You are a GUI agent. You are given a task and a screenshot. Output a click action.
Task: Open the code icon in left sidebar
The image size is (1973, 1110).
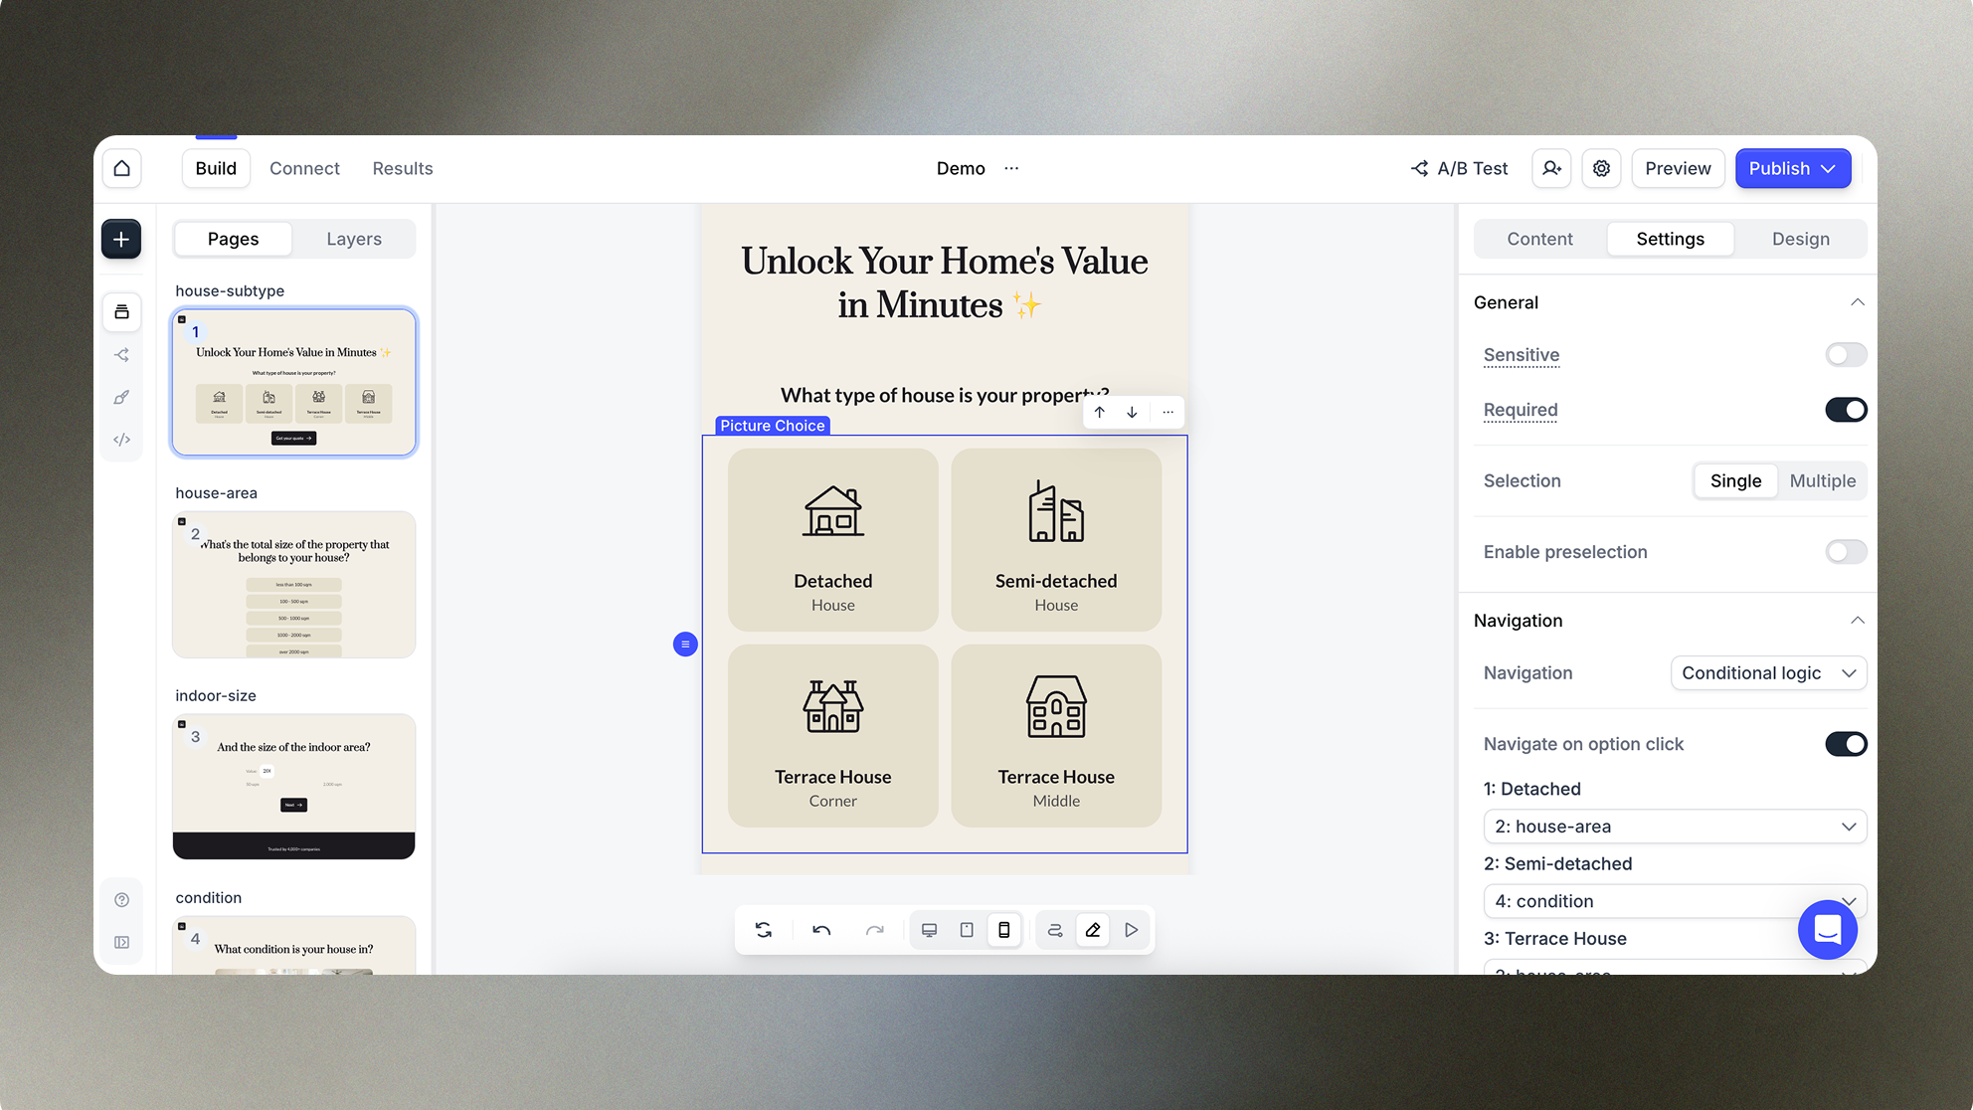[121, 440]
